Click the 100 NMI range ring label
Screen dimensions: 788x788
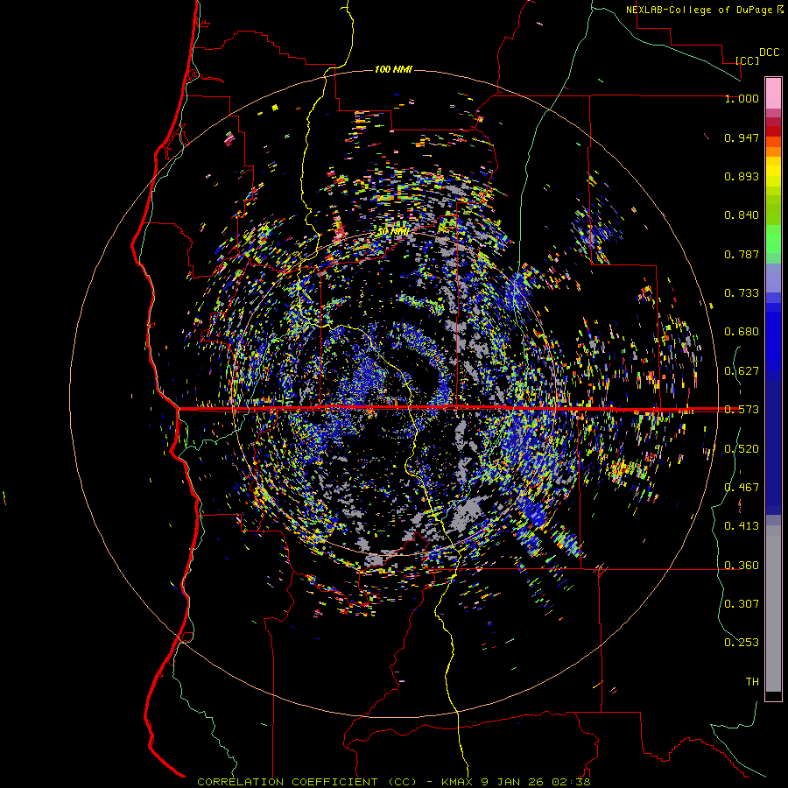click(x=393, y=69)
